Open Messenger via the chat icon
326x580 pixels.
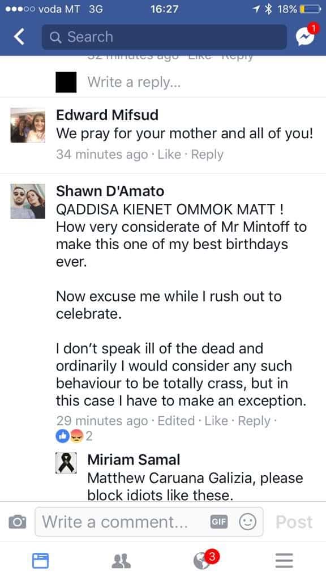(305, 36)
